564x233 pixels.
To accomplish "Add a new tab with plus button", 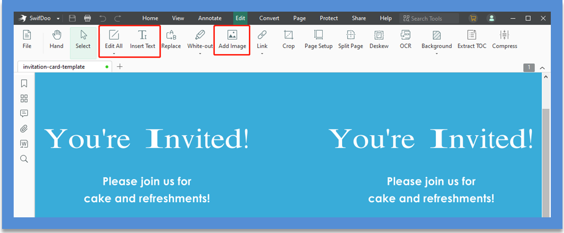I will click(x=120, y=66).
